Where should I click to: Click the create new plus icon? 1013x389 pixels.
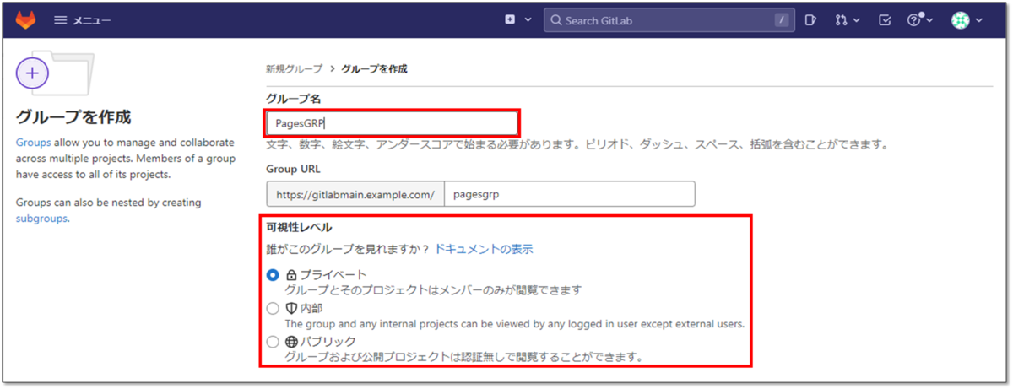coord(510,20)
